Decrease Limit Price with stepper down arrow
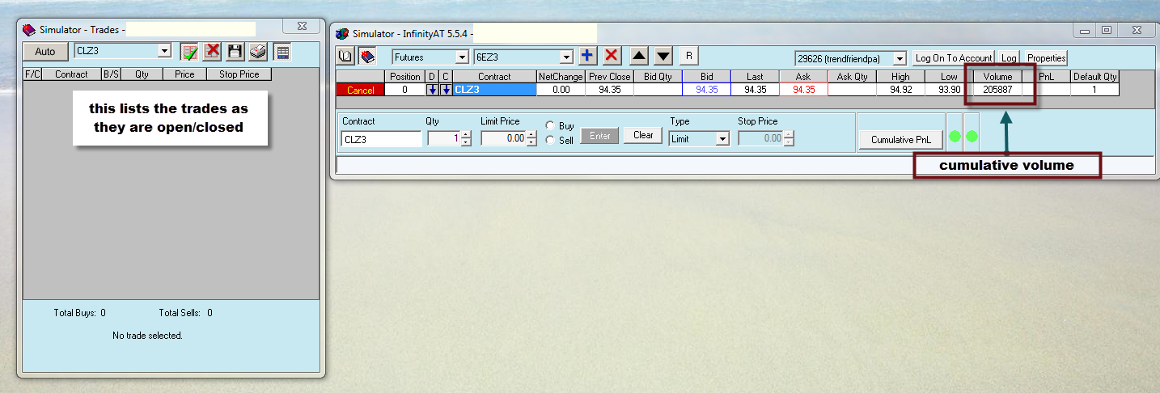Viewport: 1160px width, 393px height. pyautogui.click(x=531, y=142)
